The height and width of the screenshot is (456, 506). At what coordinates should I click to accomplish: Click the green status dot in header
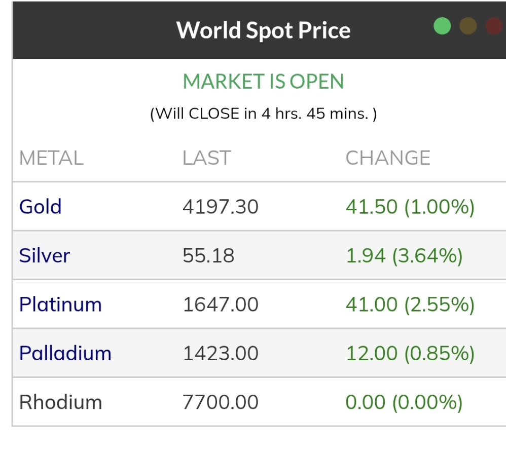coord(442,26)
